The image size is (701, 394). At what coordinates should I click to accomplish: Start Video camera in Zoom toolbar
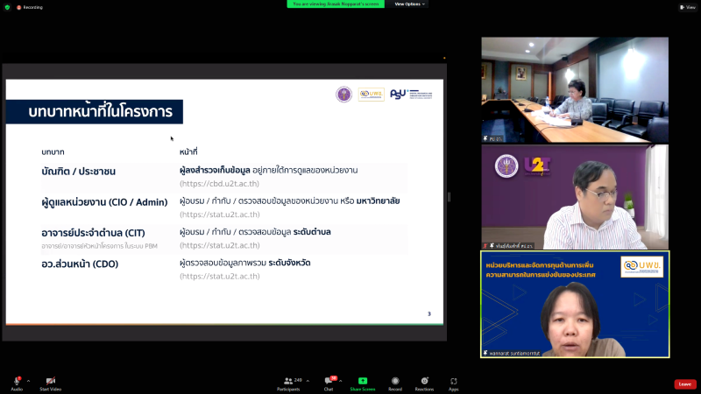coord(50,381)
